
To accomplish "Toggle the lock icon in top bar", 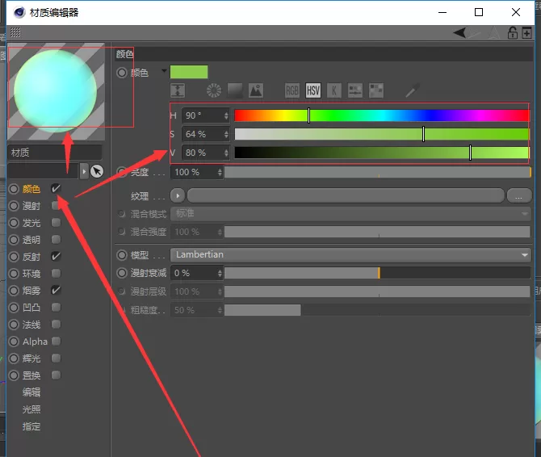I will (x=513, y=33).
